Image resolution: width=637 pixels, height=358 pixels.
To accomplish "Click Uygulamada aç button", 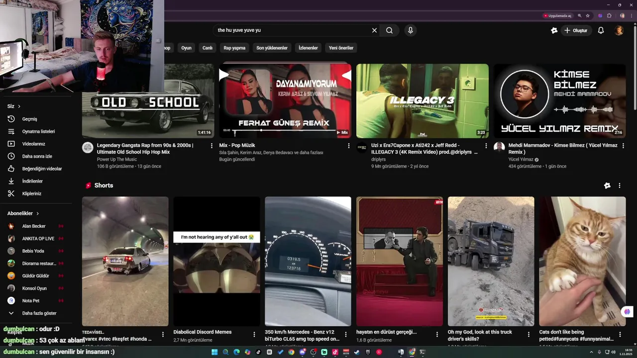I will (557, 16).
